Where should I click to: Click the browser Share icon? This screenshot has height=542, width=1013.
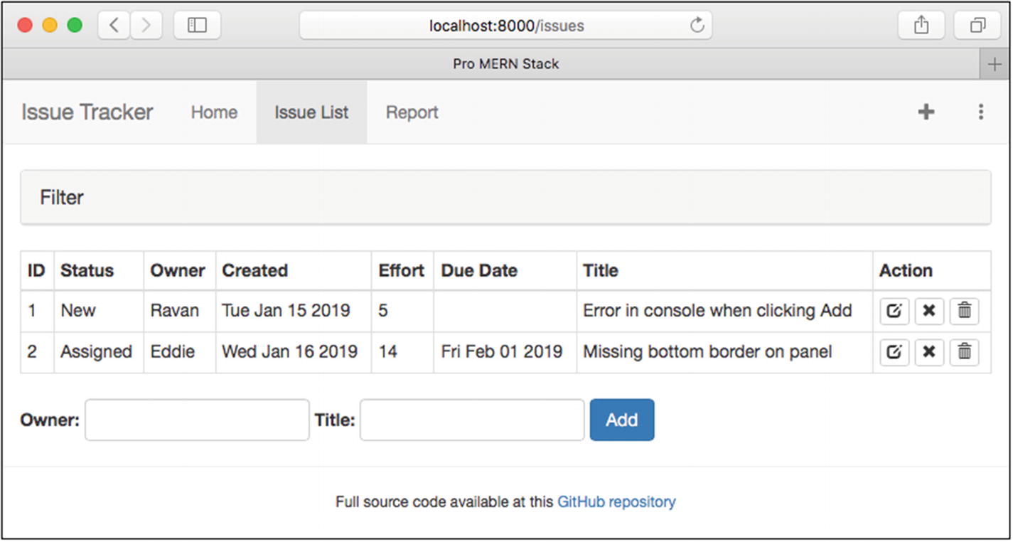921,26
